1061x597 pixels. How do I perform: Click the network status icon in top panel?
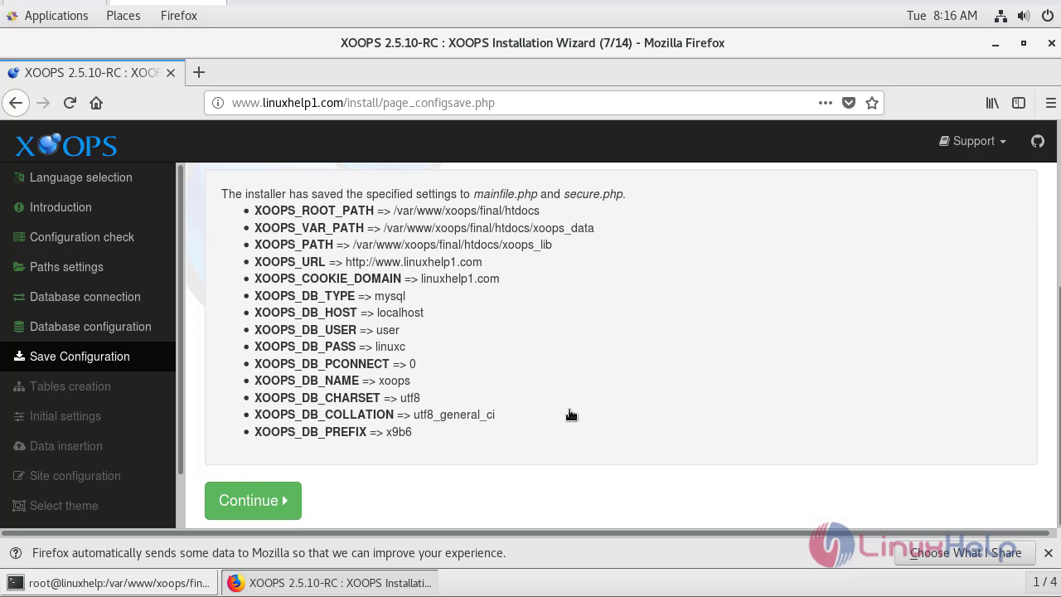(1000, 16)
